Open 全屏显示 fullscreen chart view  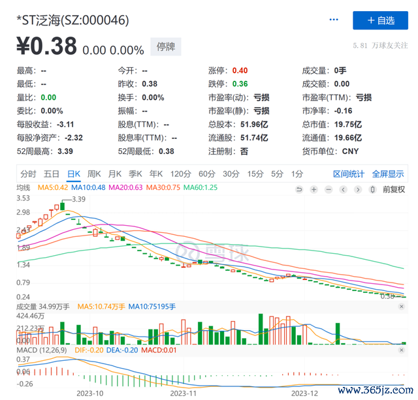pyautogui.click(x=388, y=174)
